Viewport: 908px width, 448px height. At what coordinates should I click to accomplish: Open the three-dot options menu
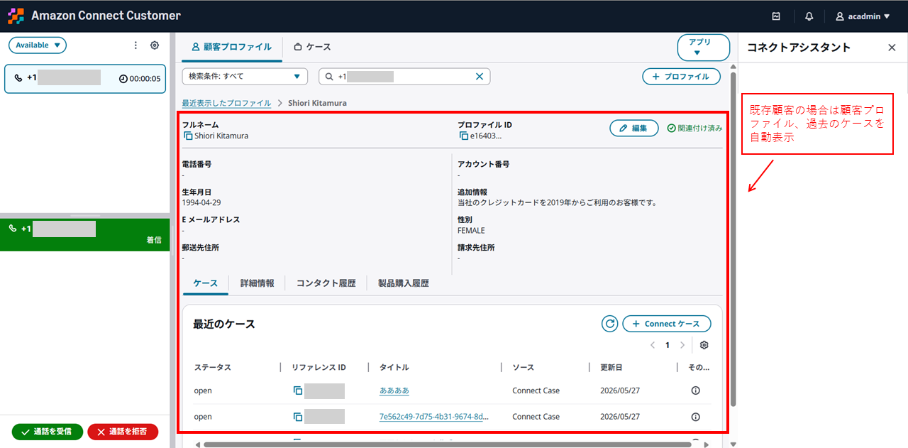click(136, 45)
